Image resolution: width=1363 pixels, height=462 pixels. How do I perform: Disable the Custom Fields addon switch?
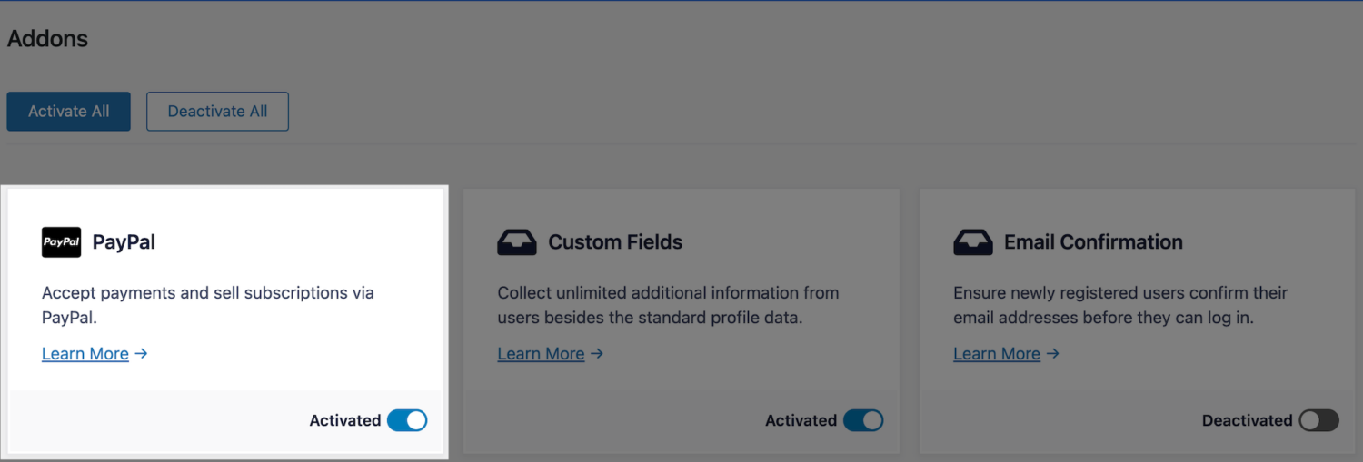(x=863, y=420)
